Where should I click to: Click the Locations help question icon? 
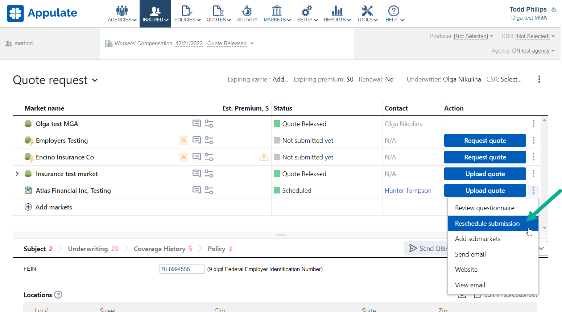58,295
